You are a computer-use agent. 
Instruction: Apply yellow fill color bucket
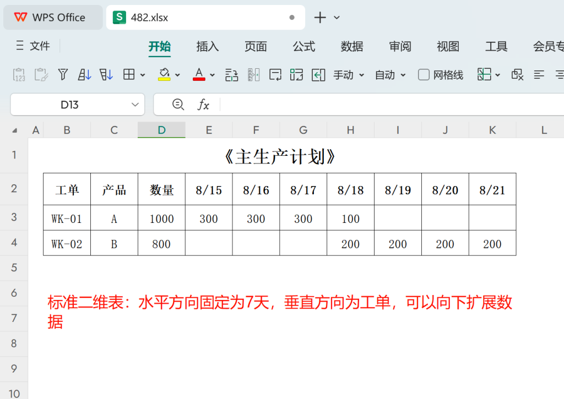point(164,74)
